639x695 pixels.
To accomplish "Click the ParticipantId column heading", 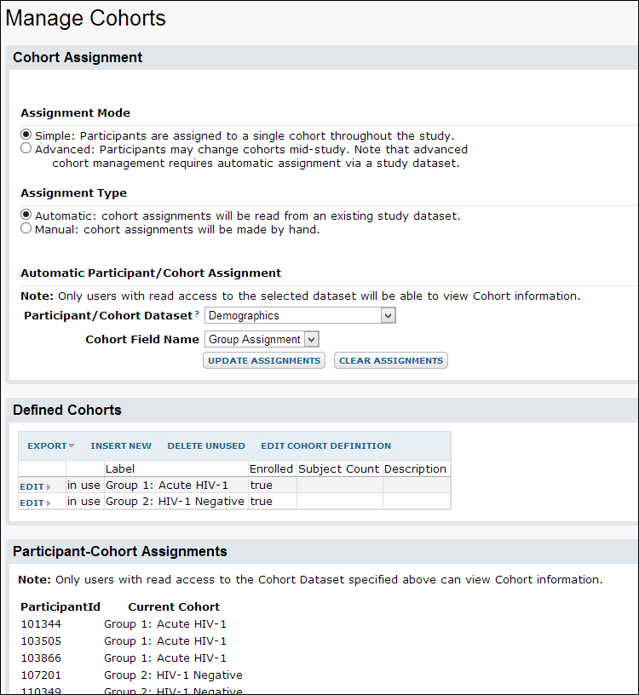I will pyautogui.click(x=60, y=606).
